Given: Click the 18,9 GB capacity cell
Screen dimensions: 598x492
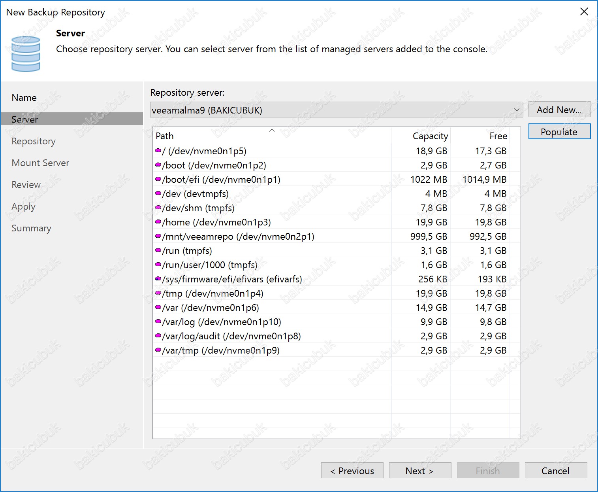Looking at the screenshot, I should click(431, 151).
